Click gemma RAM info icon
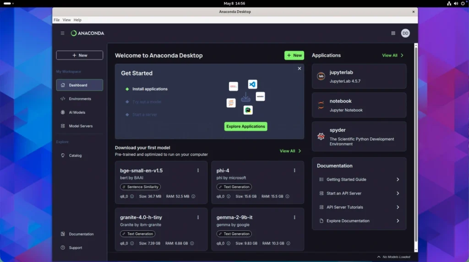Viewport: 469px width, 262px height. [289, 243]
